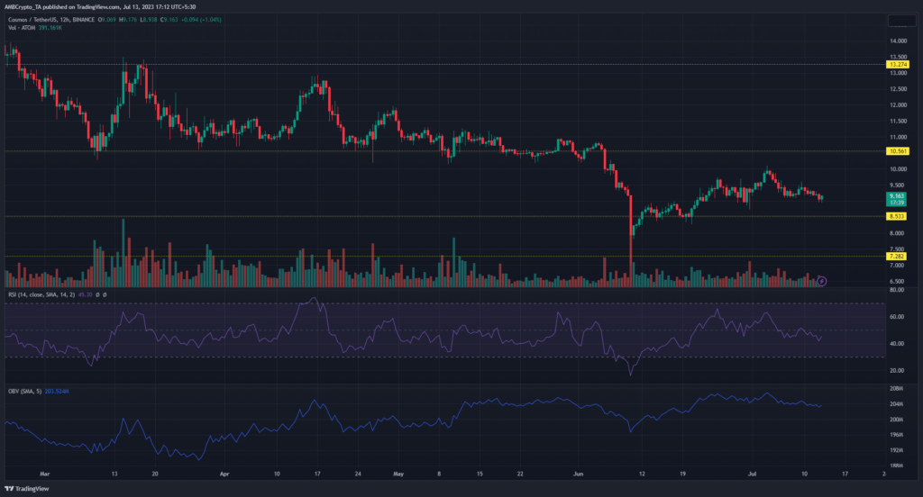The image size is (923, 497).
Task: Click the 8.533 yellow price label
Action: click(x=896, y=217)
